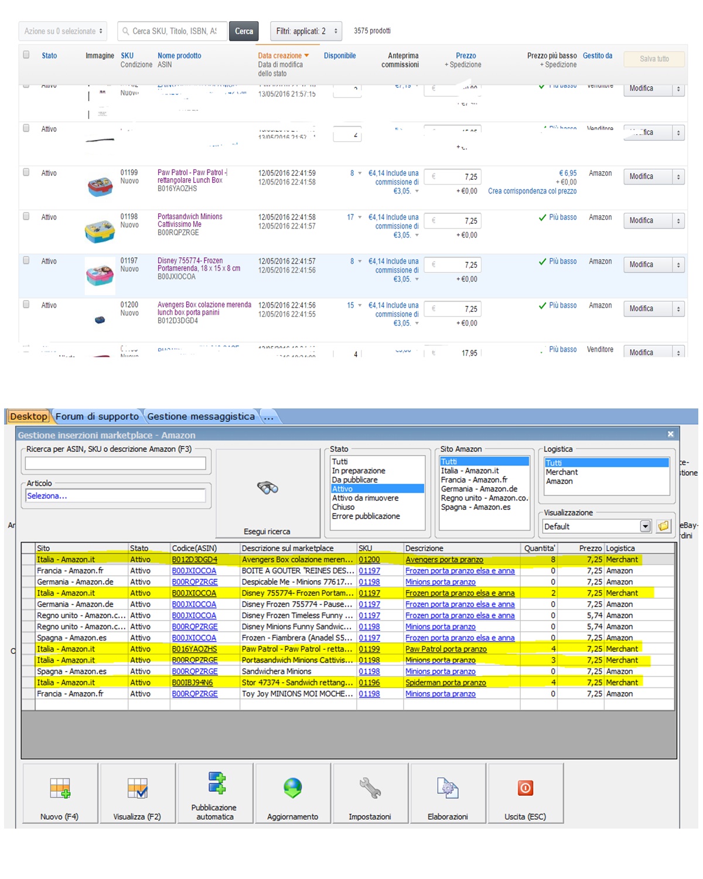Open Pubblicazione automatica
This screenshot has height=879, width=703.
coord(215,794)
